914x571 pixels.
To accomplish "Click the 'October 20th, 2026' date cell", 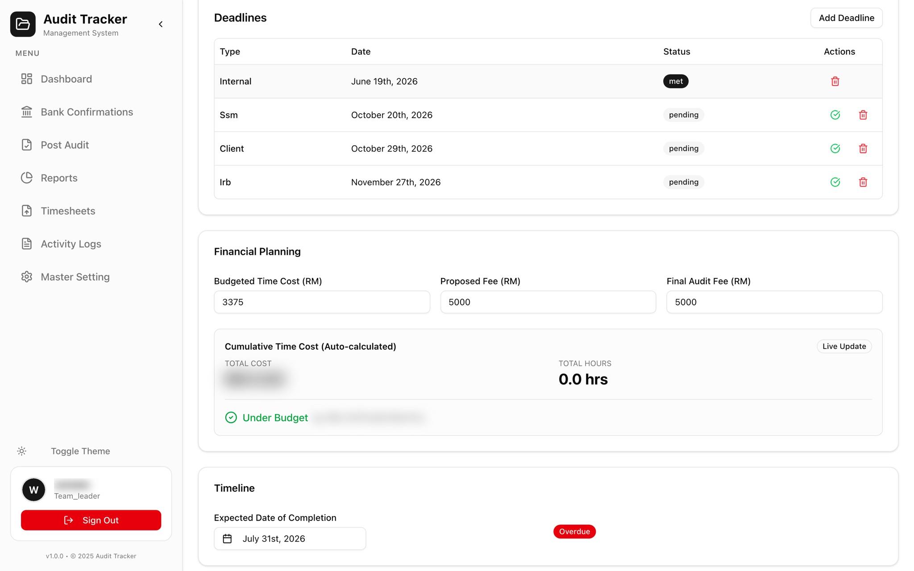I will (x=392, y=115).
